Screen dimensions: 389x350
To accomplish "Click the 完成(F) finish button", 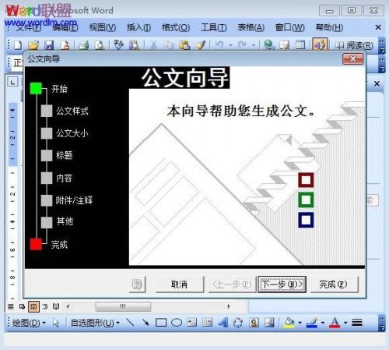I will (334, 285).
